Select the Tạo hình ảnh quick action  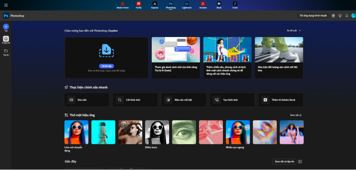pos(232,100)
